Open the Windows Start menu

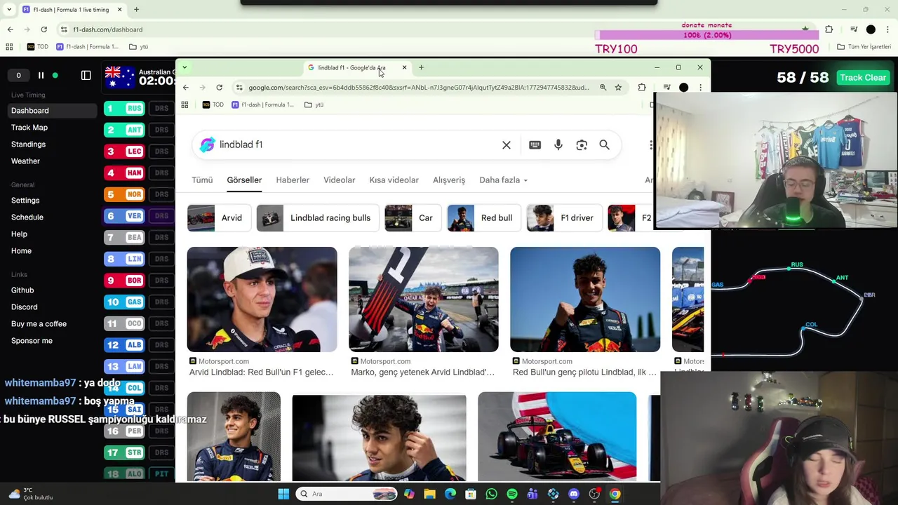pyautogui.click(x=283, y=494)
